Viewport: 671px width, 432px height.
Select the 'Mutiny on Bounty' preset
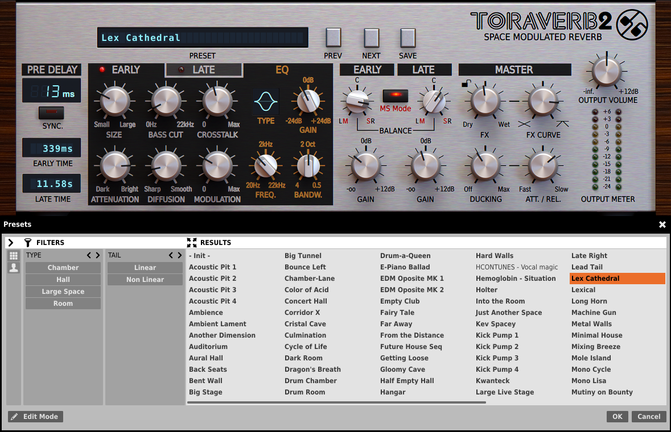[602, 392]
